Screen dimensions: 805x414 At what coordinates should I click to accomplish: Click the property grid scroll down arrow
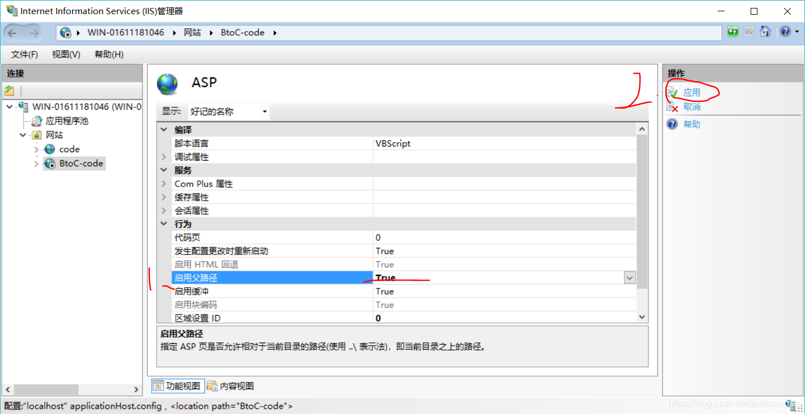coord(642,317)
